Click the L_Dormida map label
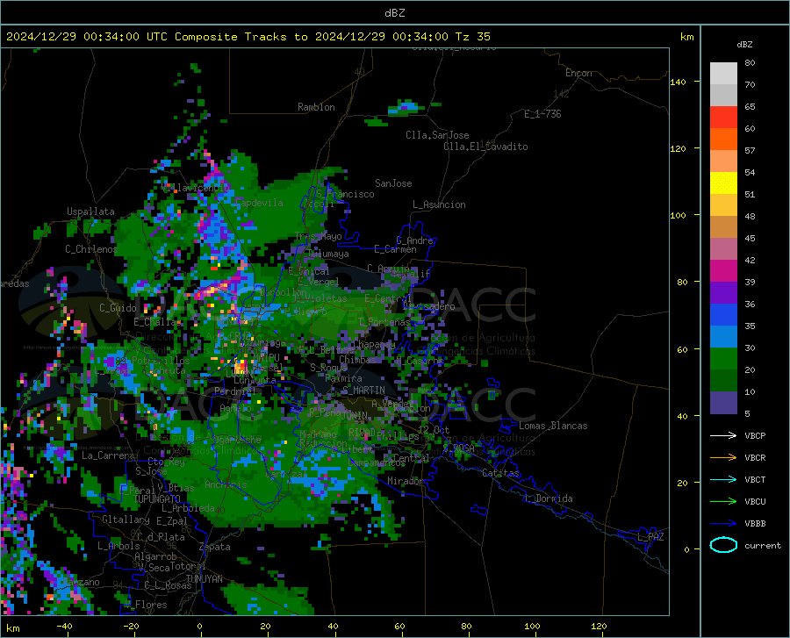790x638 pixels. pyautogui.click(x=549, y=498)
